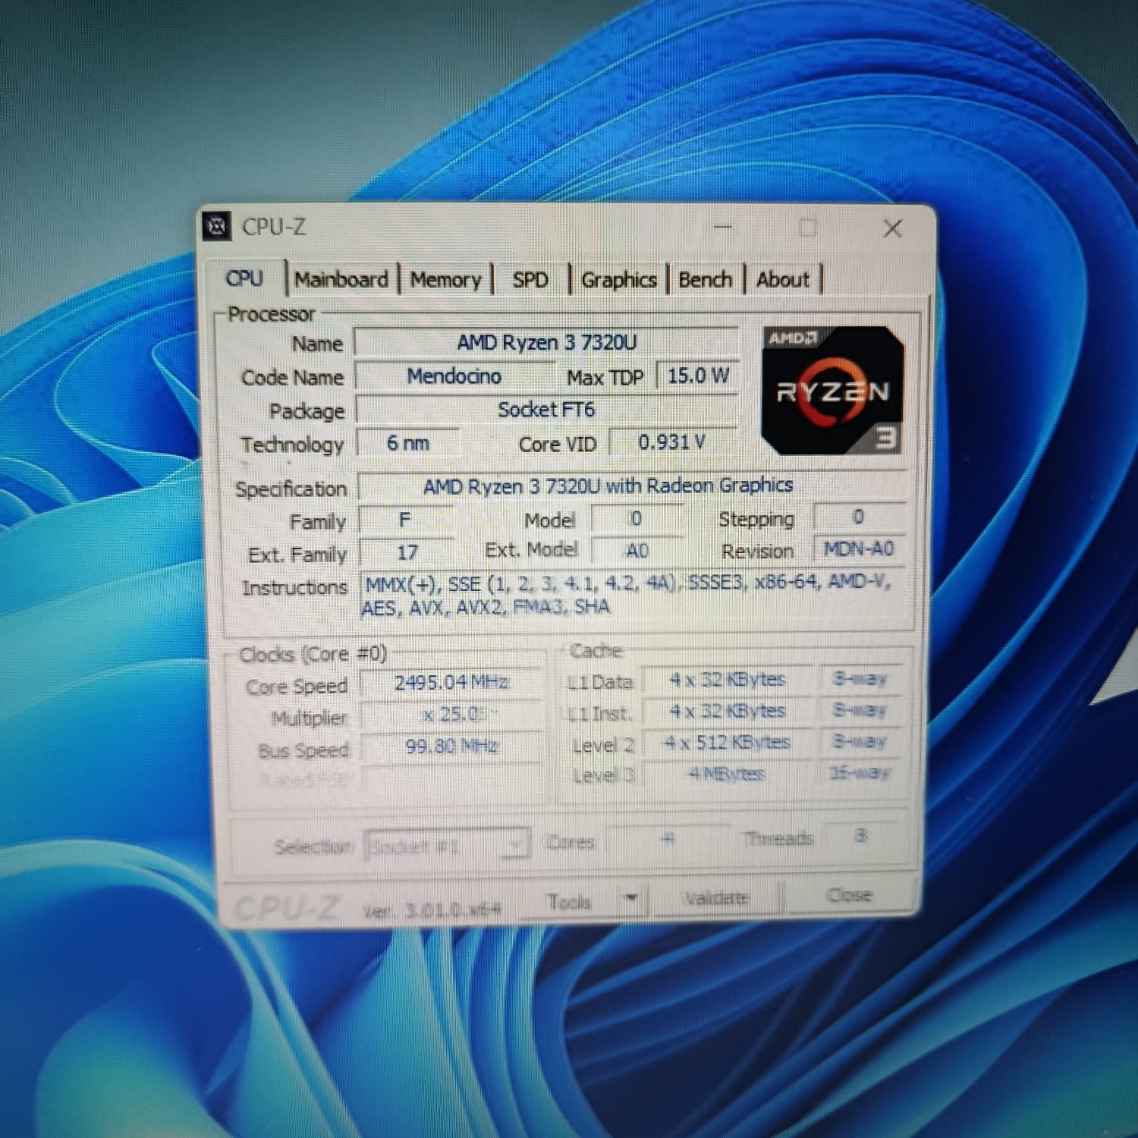The image size is (1138, 1138).
Task: Click the Validate button
Action: click(715, 898)
